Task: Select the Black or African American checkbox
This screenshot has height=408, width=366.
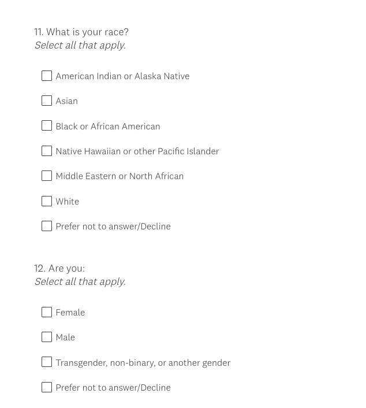Action: tap(47, 126)
